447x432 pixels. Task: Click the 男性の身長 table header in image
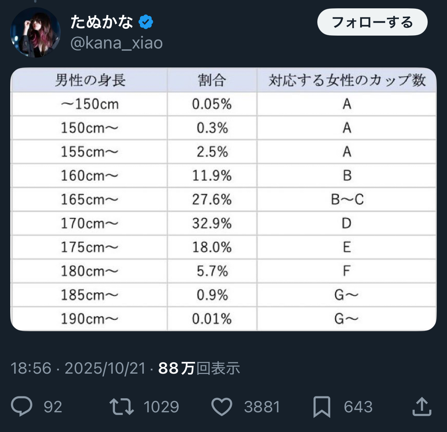coord(90,80)
